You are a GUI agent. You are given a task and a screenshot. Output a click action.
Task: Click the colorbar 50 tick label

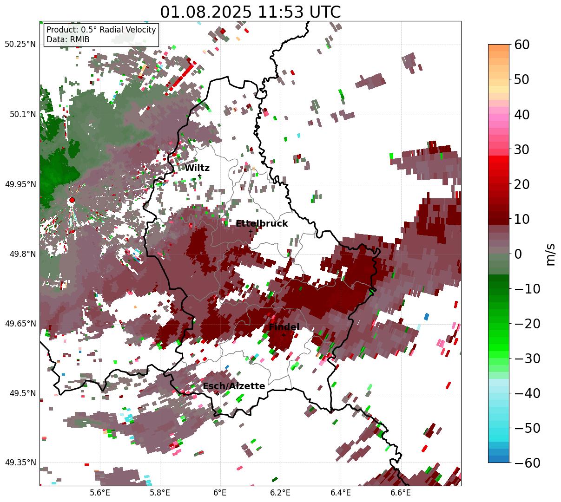521,79
